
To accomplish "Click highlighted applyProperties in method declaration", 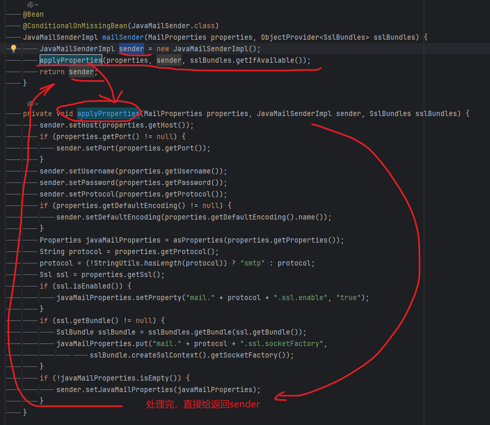I will (x=108, y=113).
